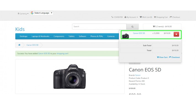The image size is (196, 105).
Task: Click the large Canon camera product image
Action: tap(70, 77)
